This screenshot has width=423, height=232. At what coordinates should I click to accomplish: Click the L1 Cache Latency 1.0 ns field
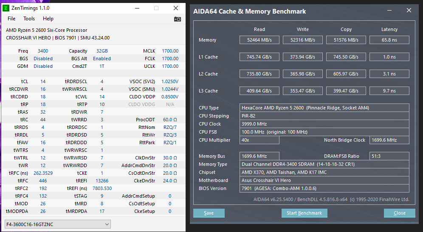point(389,57)
